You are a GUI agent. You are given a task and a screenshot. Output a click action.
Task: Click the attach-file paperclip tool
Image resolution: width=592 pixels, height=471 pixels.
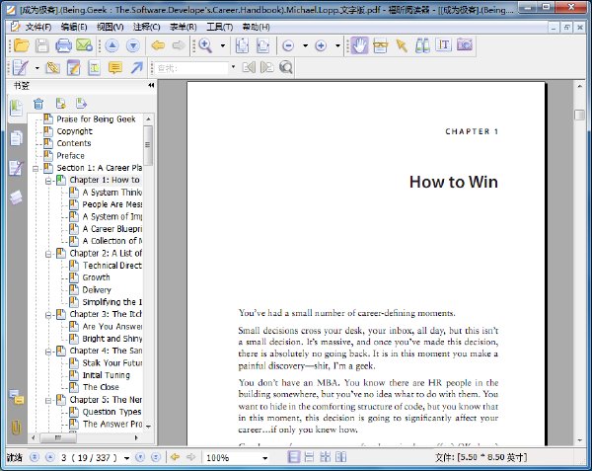[x=53, y=68]
